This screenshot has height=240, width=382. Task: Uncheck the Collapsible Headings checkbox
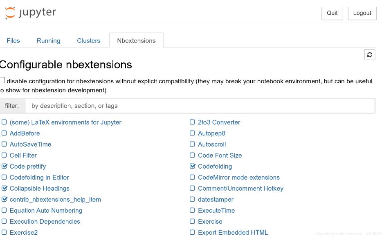tap(4, 188)
